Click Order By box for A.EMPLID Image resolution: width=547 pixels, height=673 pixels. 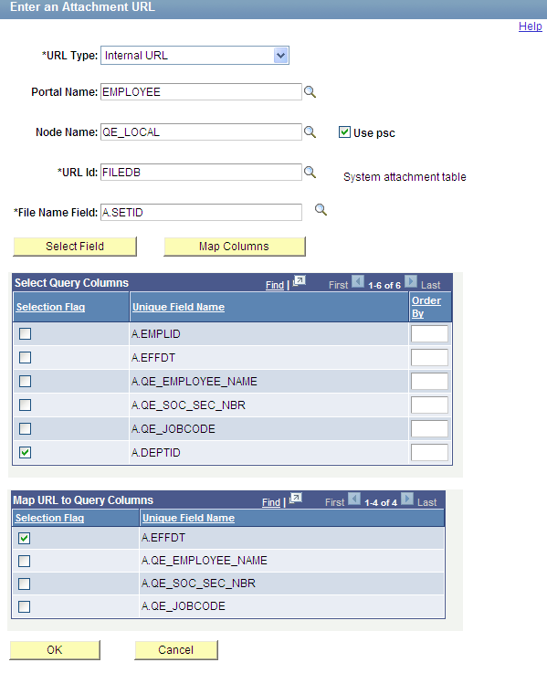[429, 333]
